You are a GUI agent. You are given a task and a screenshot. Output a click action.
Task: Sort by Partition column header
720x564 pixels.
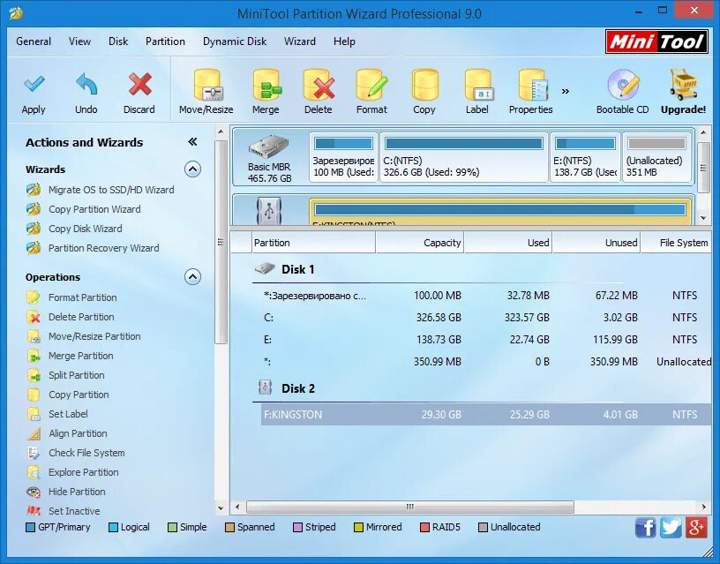[x=313, y=243]
